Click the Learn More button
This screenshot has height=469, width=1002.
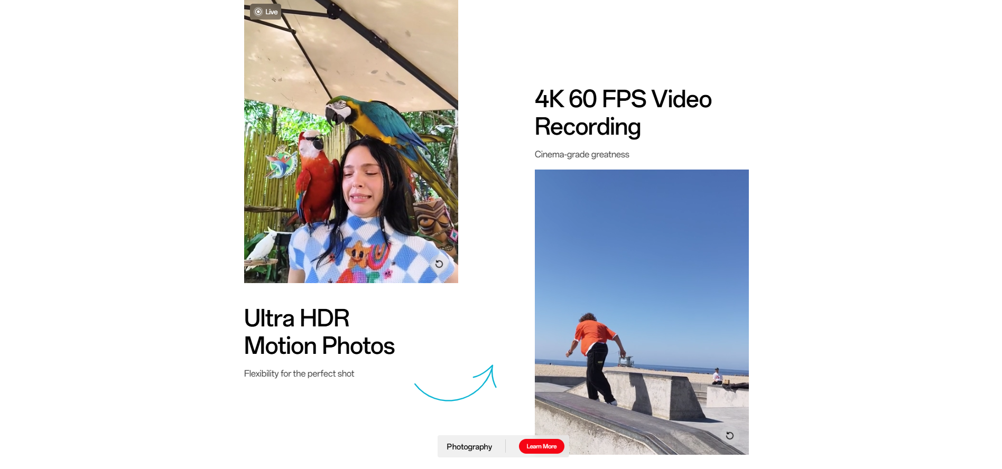coord(541,446)
